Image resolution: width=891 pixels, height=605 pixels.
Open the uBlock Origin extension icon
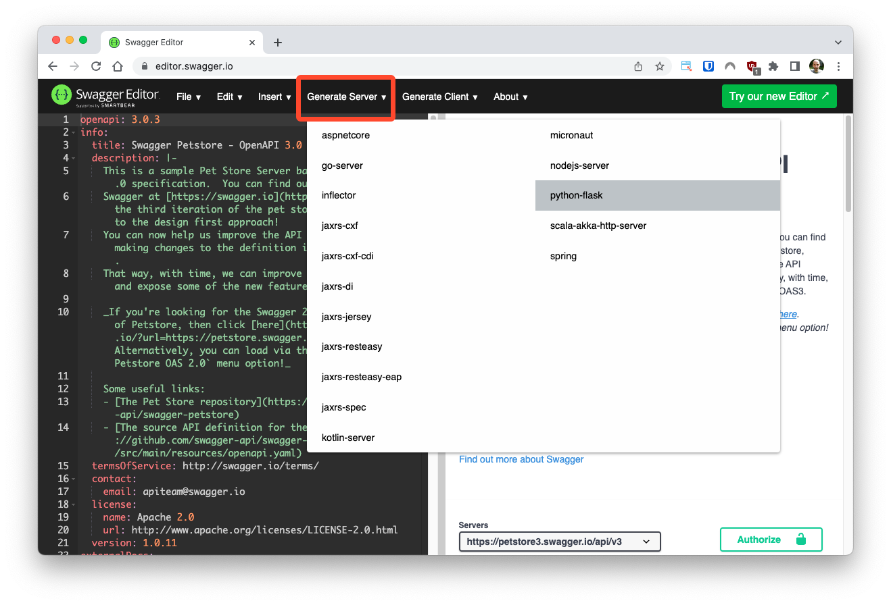752,66
